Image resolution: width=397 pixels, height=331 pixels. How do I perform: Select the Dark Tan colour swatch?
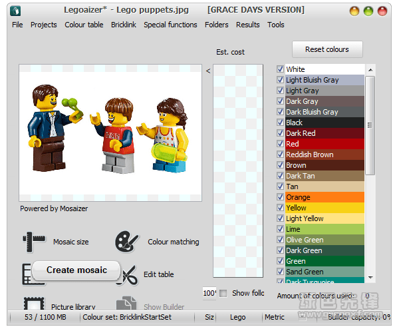(x=325, y=176)
